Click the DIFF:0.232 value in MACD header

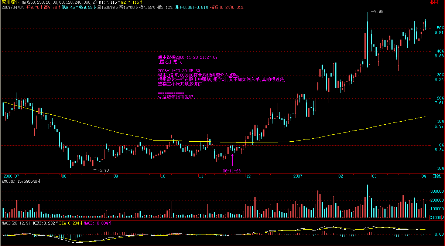point(44,223)
